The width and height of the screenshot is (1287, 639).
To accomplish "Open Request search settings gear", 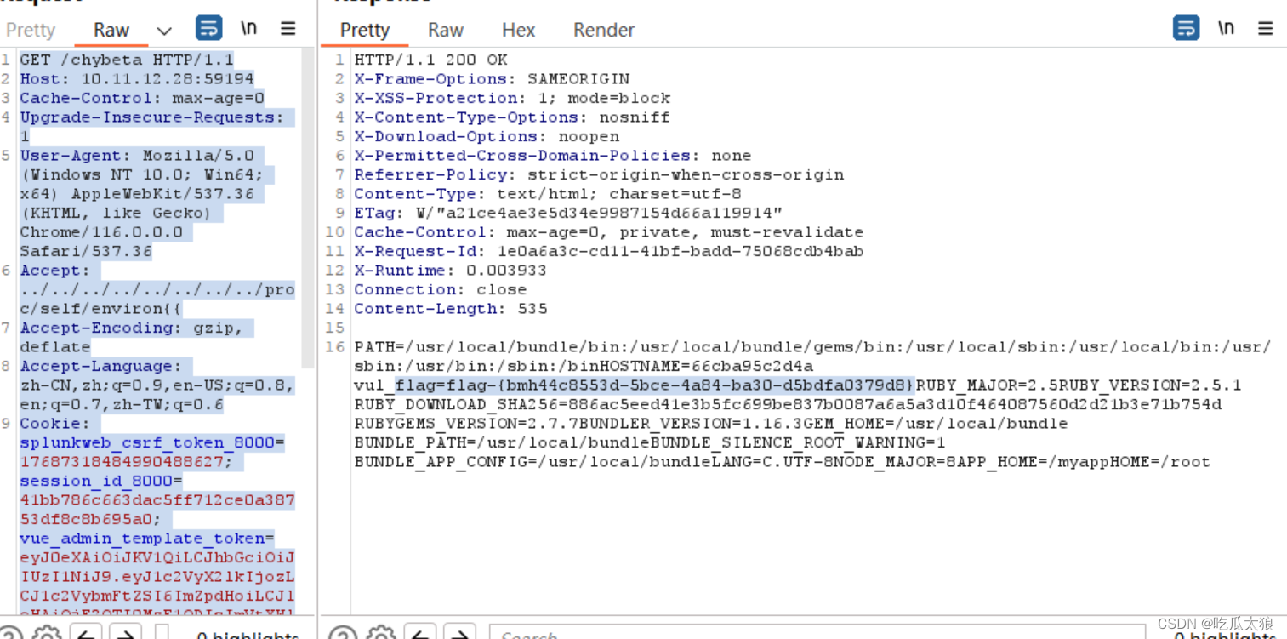I will point(47,633).
